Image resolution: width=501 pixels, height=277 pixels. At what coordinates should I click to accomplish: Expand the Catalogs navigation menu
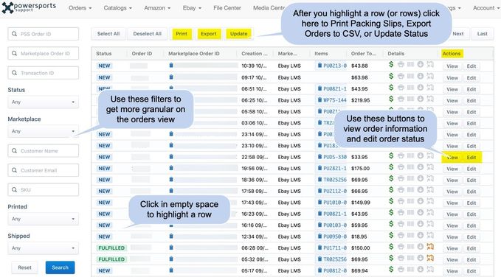(117, 8)
